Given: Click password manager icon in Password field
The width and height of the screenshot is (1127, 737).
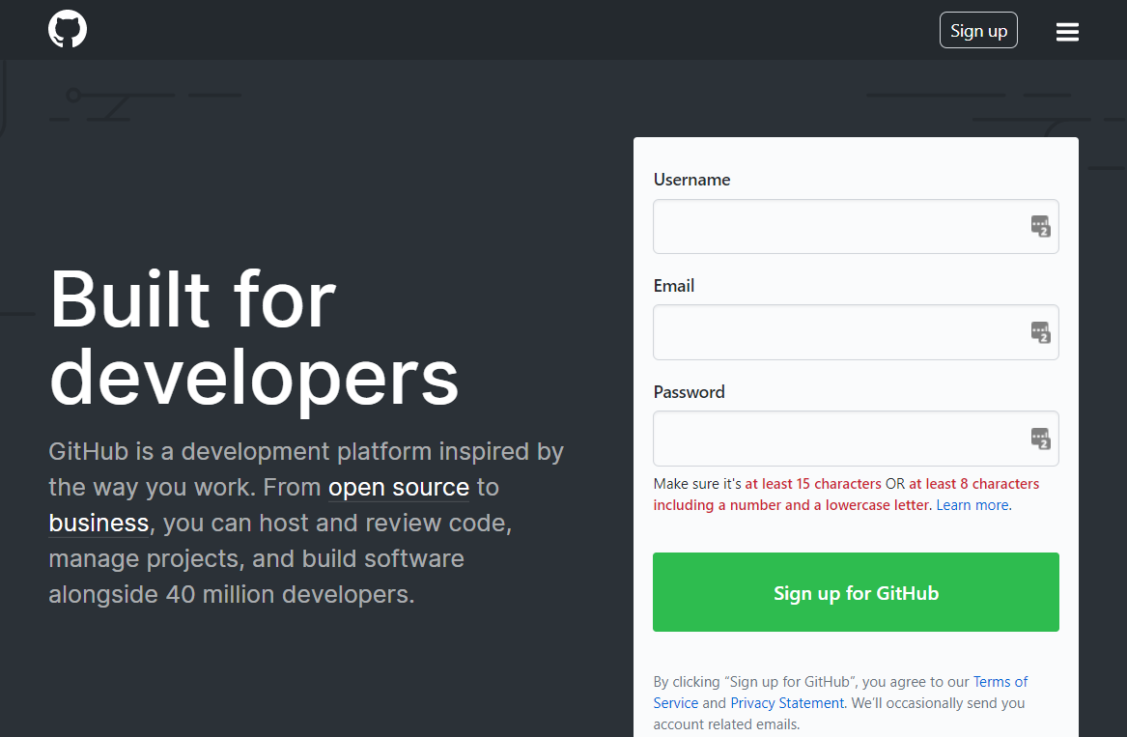Looking at the screenshot, I should point(1041,439).
